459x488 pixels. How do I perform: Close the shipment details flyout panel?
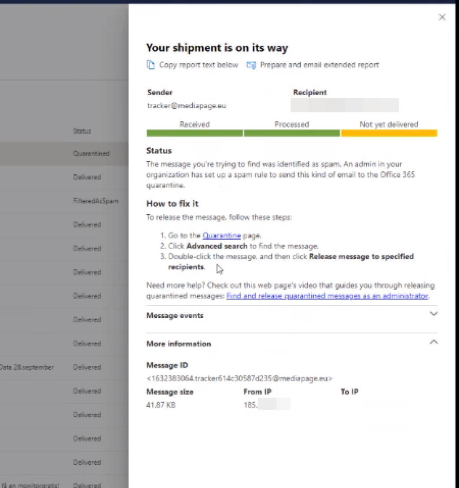click(442, 17)
